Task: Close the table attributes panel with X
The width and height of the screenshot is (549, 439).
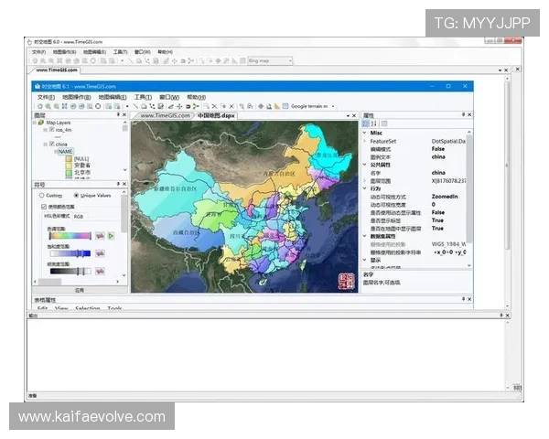Action: click(x=469, y=299)
